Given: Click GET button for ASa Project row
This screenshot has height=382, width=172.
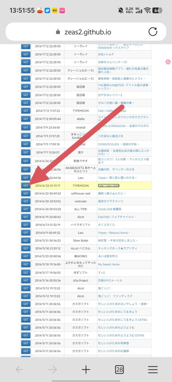Looking at the screenshot, I should point(26,281).
